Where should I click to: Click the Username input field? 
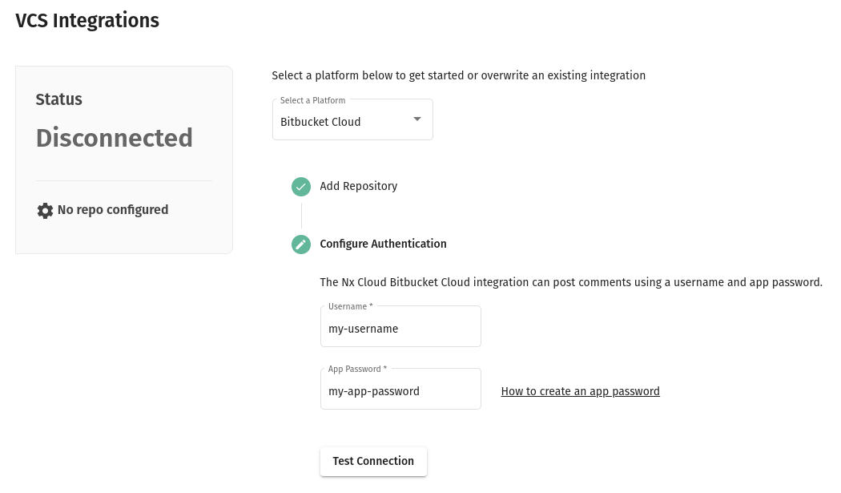coord(400,329)
